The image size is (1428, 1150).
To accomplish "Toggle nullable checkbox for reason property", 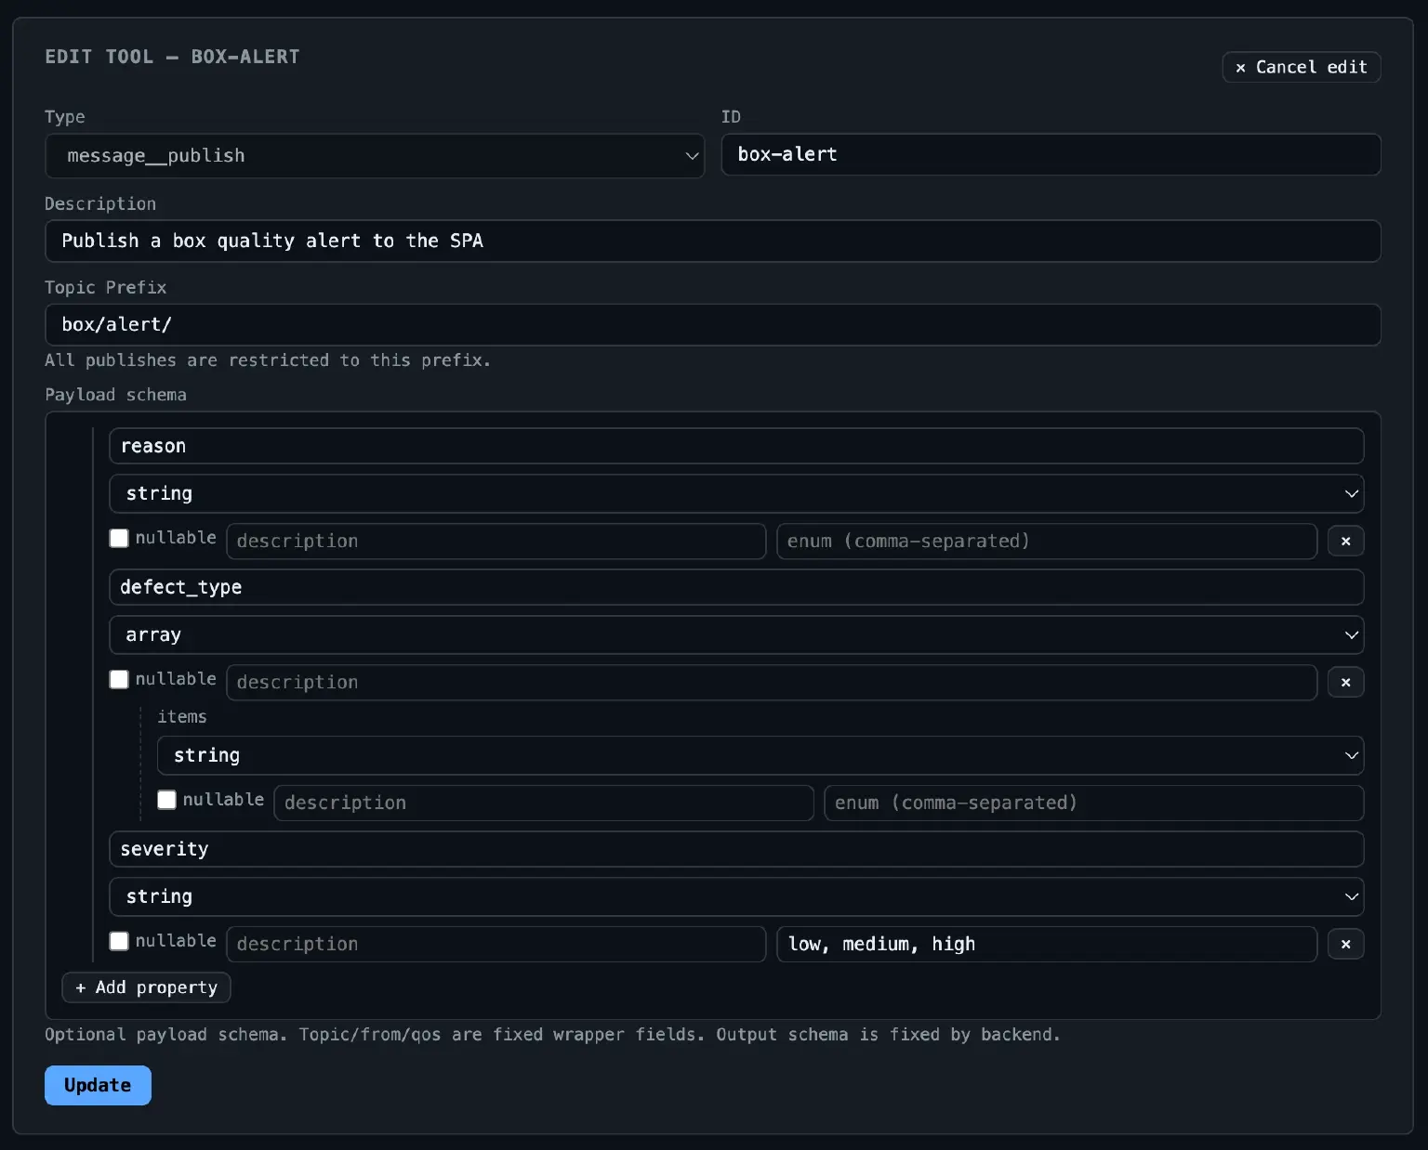I will click(x=119, y=538).
